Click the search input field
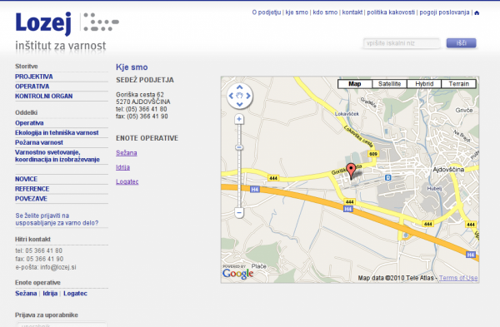The image size is (500, 327). (402, 43)
